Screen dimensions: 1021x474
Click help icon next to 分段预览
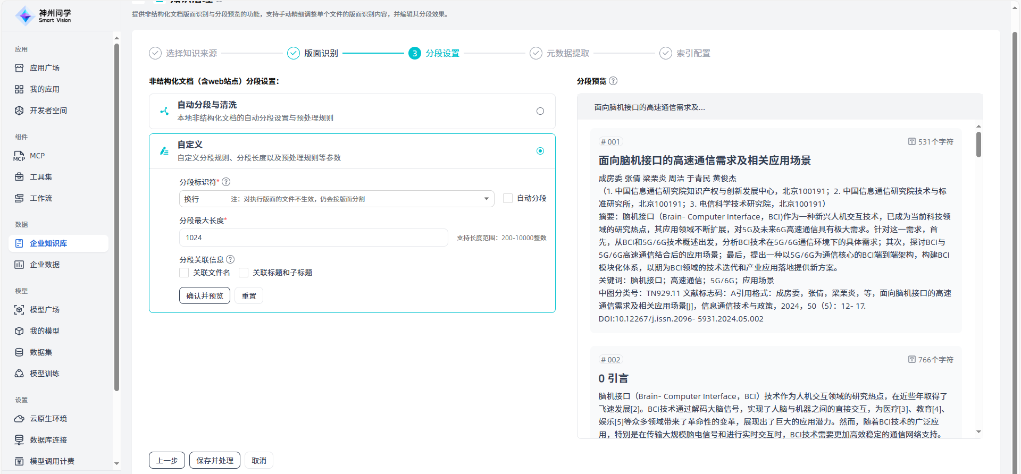(613, 81)
